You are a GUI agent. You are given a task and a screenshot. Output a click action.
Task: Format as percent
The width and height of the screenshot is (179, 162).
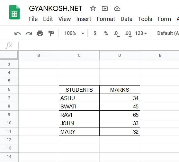[x=106, y=33]
